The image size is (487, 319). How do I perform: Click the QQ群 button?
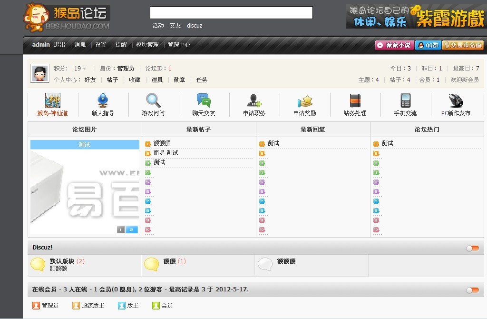tap(428, 45)
